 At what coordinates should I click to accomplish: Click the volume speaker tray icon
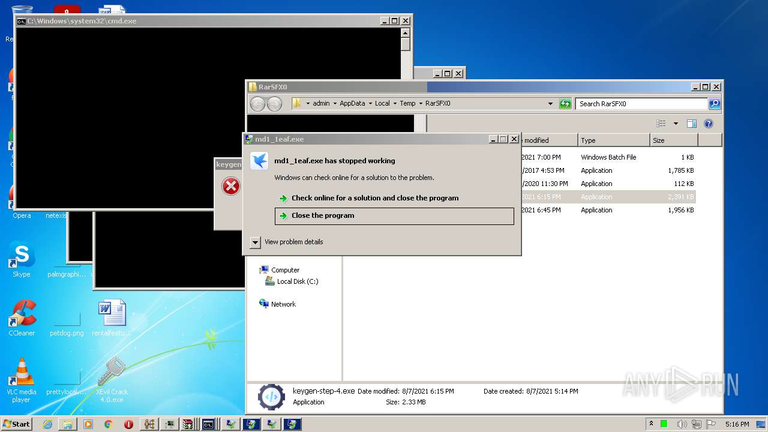click(x=682, y=424)
